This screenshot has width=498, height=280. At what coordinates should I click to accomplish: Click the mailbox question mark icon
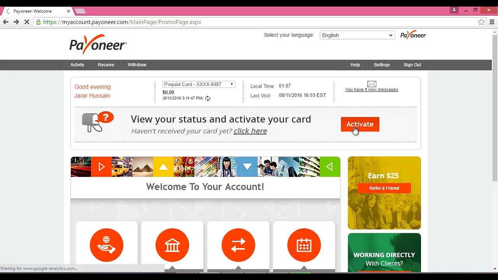98,122
